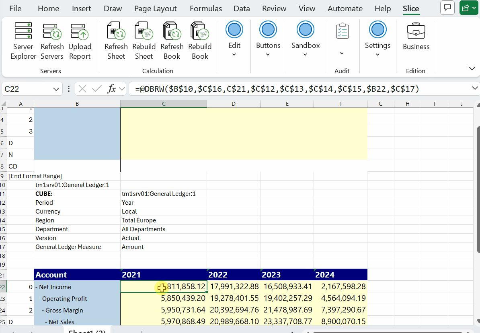Viewport: 480px width, 333px height.
Task: Select the 2022 column header cell
Action: click(x=234, y=275)
